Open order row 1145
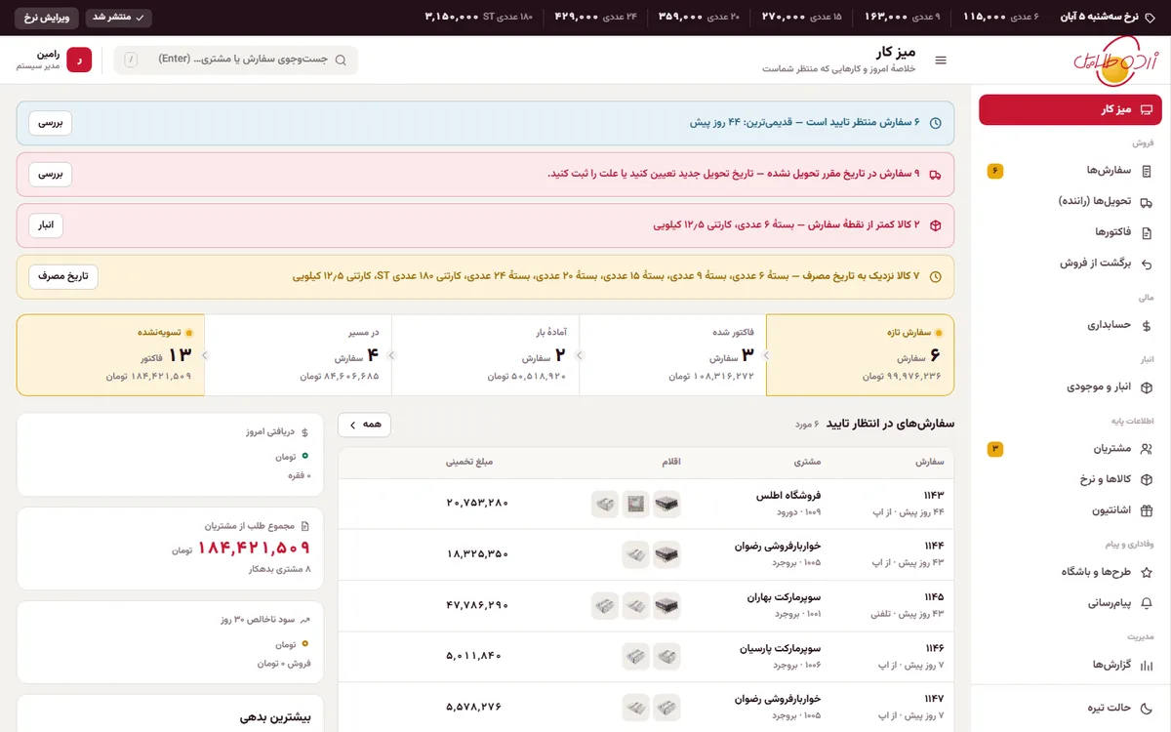The height and width of the screenshot is (732, 1171). point(646,605)
